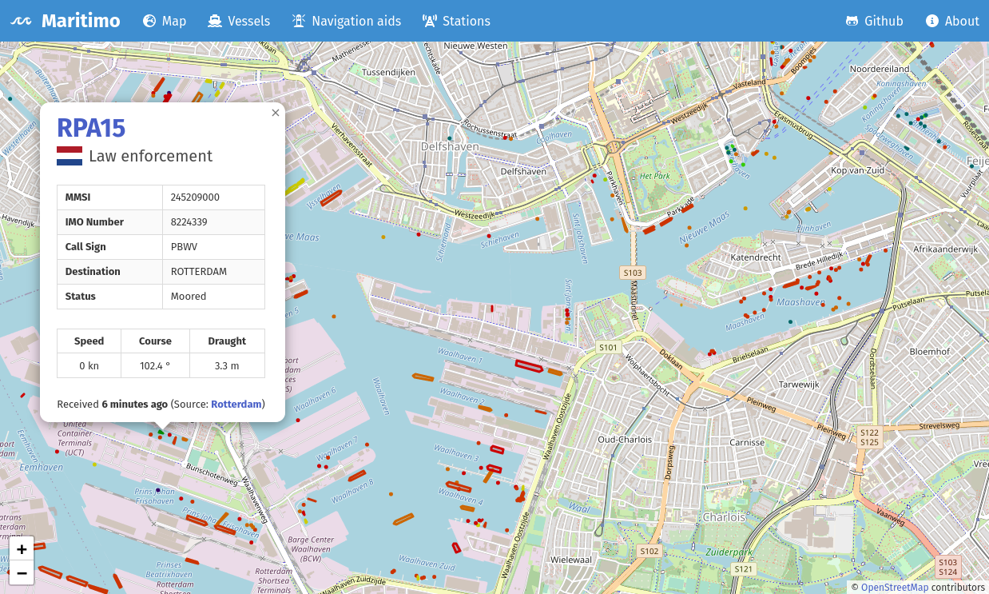The image size is (989, 594).
Task: Close the RPA15 vessel popup
Action: click(x=276, y=113)
